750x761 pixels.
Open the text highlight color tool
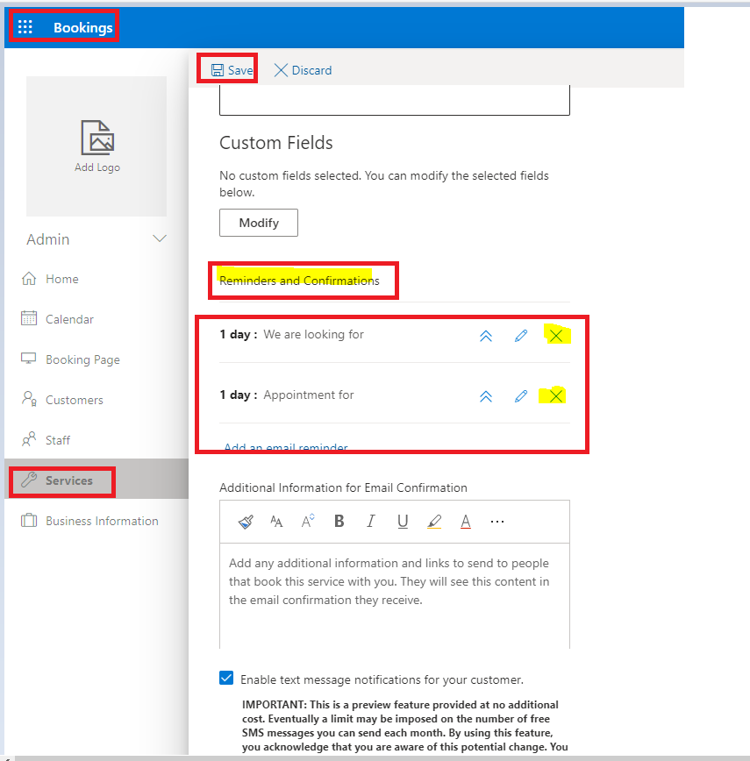click(x=434, y=522)
